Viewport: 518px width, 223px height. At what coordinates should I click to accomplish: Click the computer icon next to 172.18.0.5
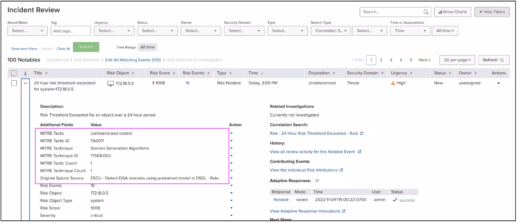click(111, 83)
